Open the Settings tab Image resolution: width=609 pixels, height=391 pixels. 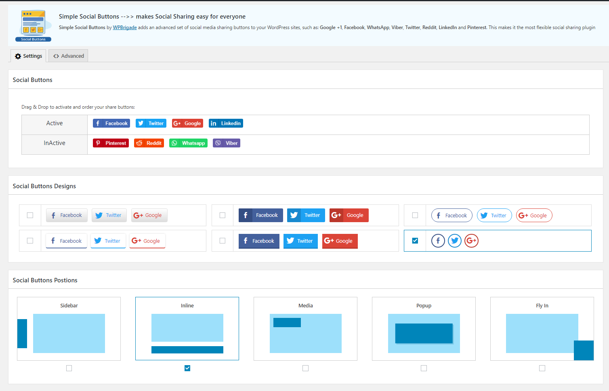28,55
